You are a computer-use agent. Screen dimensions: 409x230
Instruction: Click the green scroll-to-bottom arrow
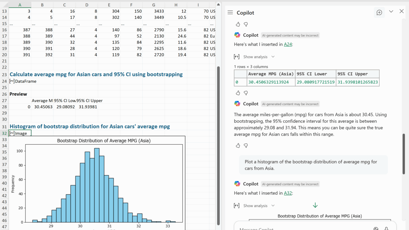click(x=315, y=205)
